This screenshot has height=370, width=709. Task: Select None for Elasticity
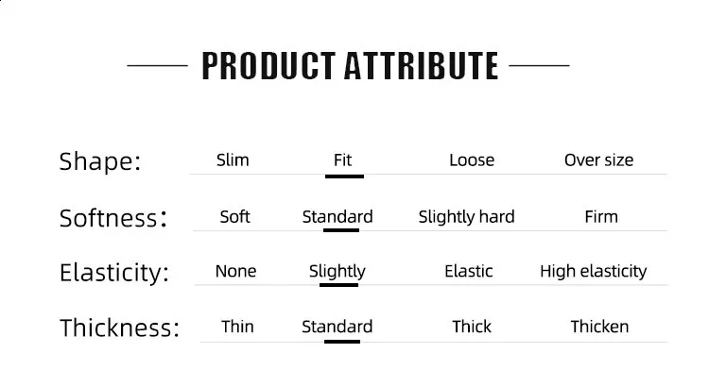(235, 271)
